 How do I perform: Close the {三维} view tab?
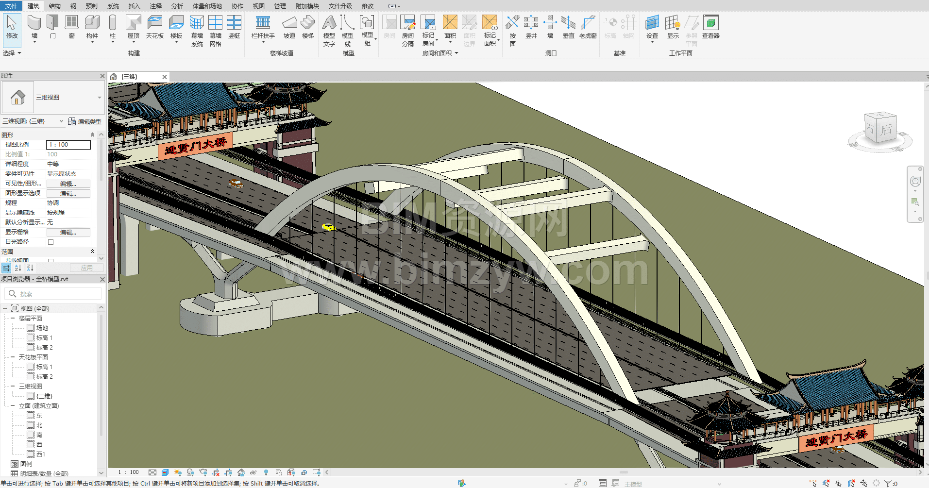165,77
